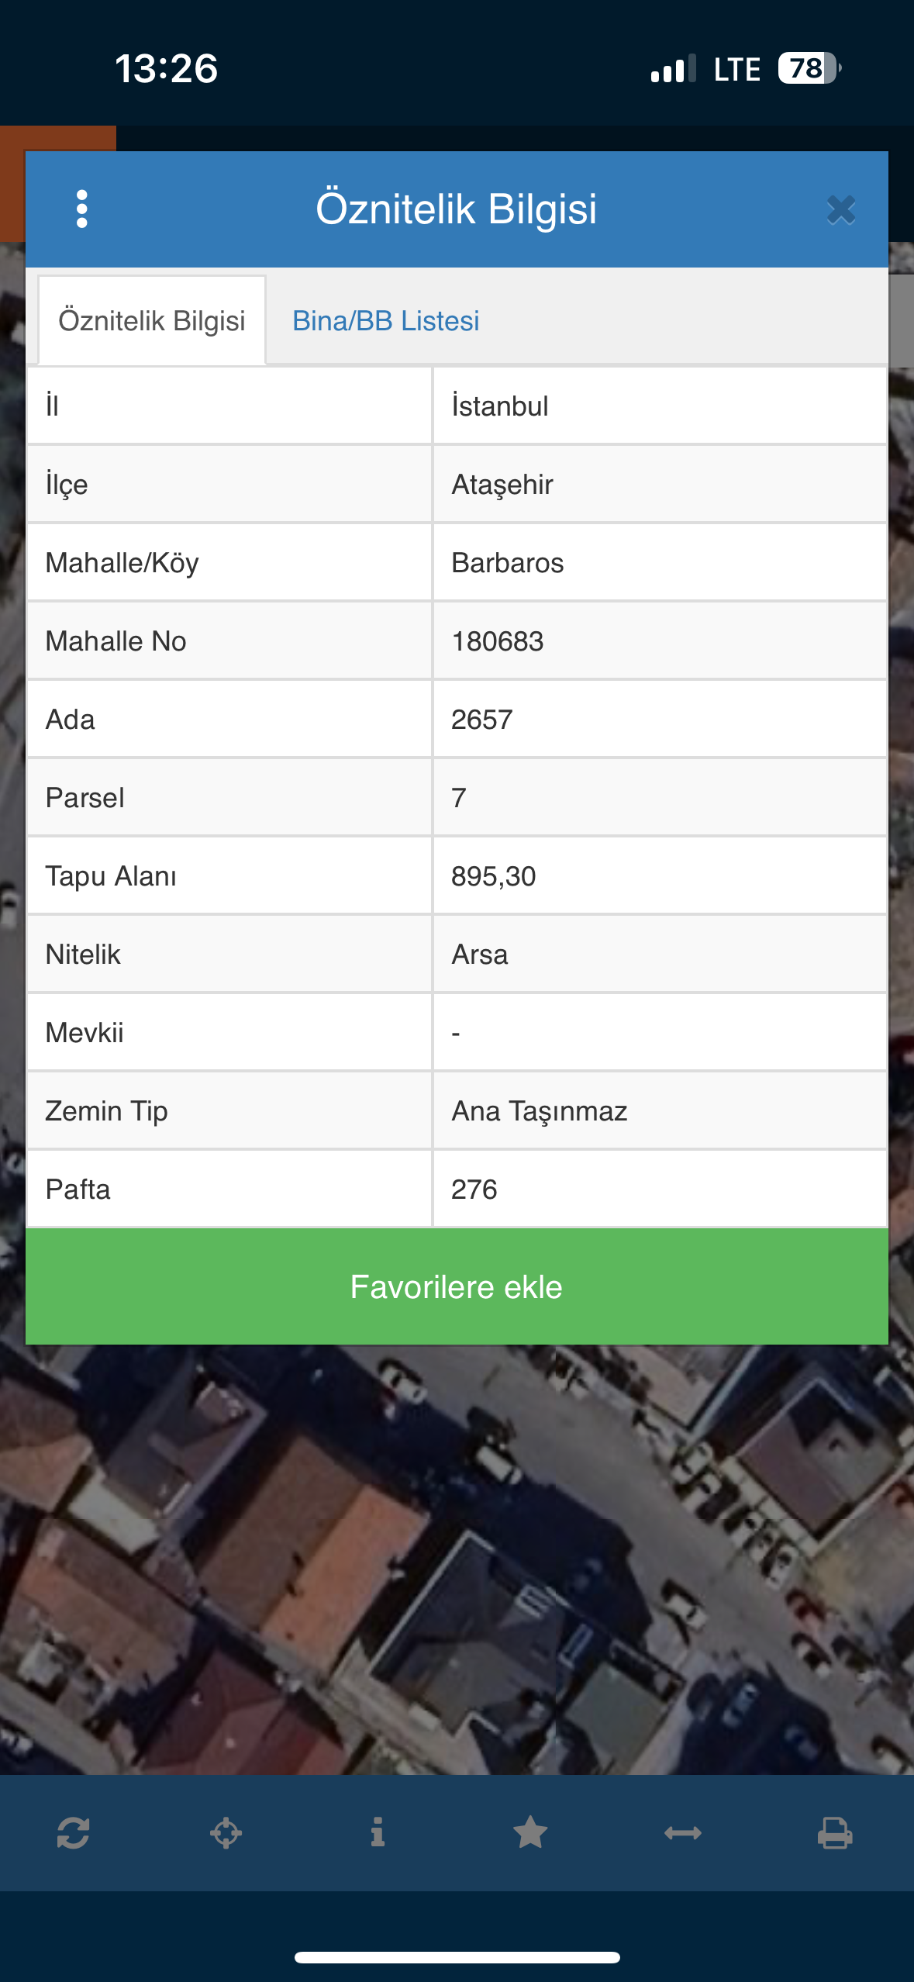This screenshot has height=1982, width=914.
Task: Tap the printer icon
Action: coord(835,1833)
